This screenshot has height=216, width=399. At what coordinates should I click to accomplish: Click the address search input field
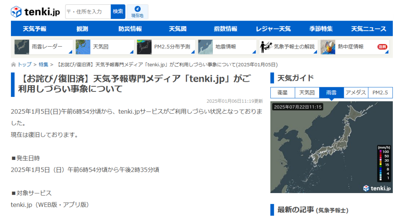(x=88, y=12)
